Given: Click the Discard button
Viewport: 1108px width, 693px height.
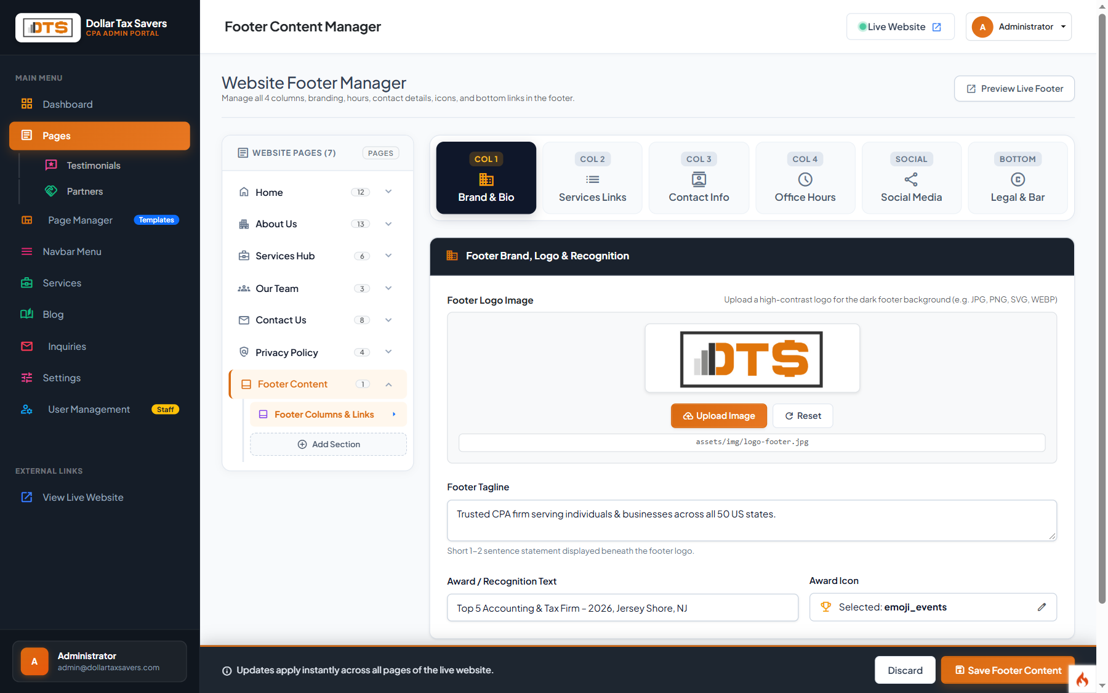Looking at the screenshot, I should 905,670.
